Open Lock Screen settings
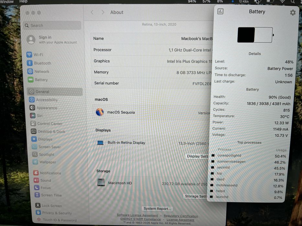This screenshot has width=302, height=226. click(x=49, y=205)
